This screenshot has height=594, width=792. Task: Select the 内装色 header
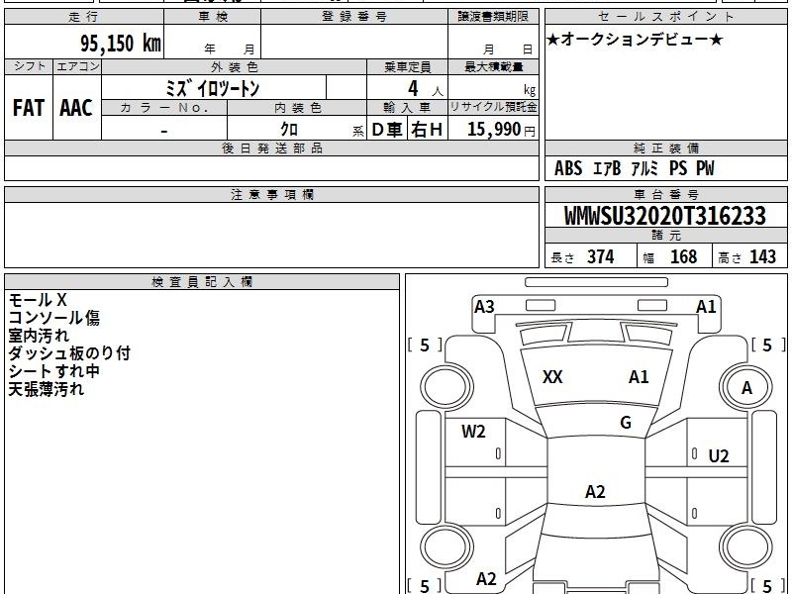tap(297, 108)
